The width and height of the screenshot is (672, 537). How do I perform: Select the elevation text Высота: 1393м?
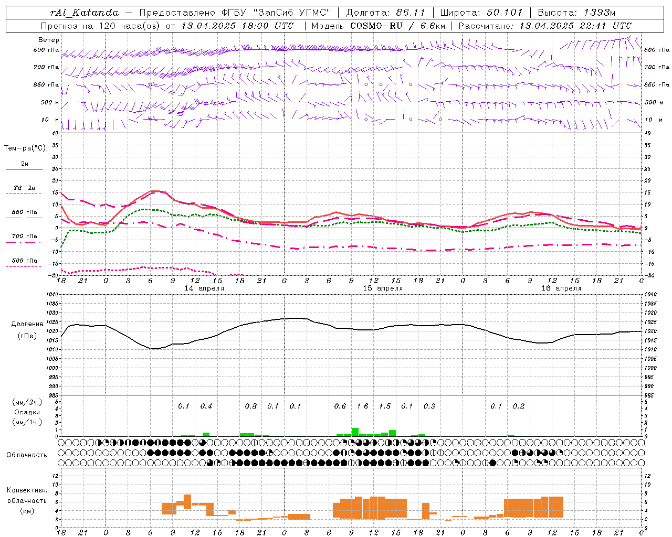(x=576, y=13)
